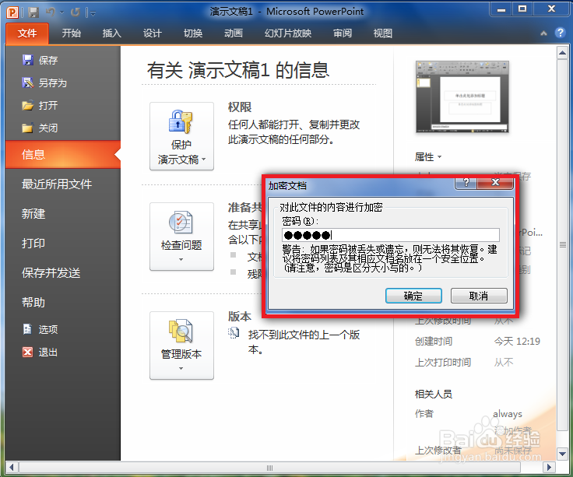Viewport: 573px width, 477px height.
Task: Close the 加密文档 dialog with X
Action: point(495,183)
